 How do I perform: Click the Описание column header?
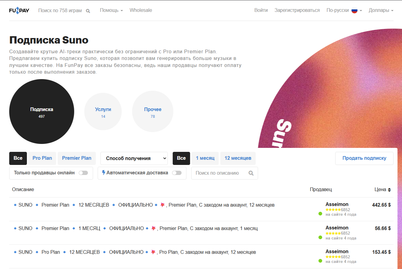point(23,190)
